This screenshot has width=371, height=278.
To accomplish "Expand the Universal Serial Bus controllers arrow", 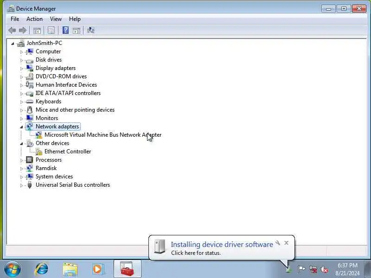I will click(21, 185).
